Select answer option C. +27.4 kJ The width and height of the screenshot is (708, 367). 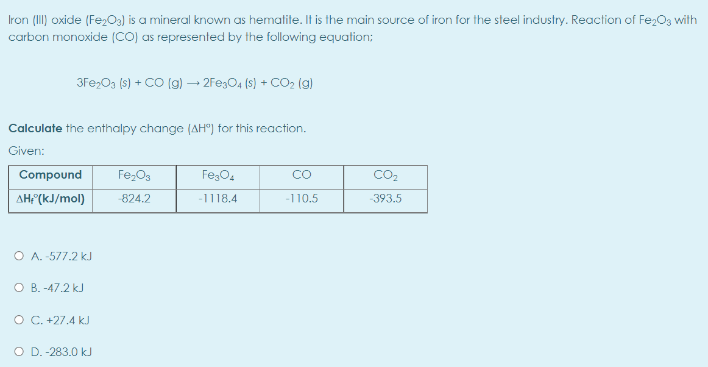click(x=18, y=319)
